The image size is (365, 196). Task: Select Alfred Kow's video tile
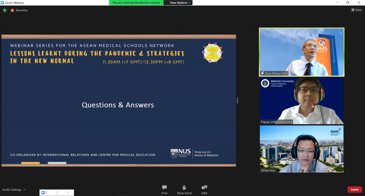tap(301, 149)
